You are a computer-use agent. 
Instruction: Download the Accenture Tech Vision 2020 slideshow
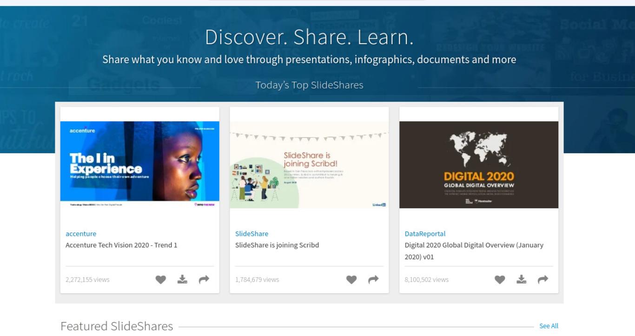coord(182,279)
